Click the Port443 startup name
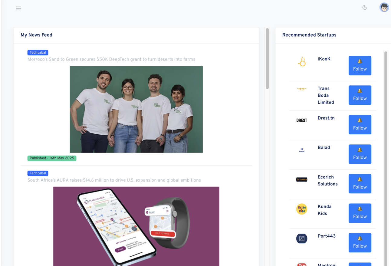 327,236
